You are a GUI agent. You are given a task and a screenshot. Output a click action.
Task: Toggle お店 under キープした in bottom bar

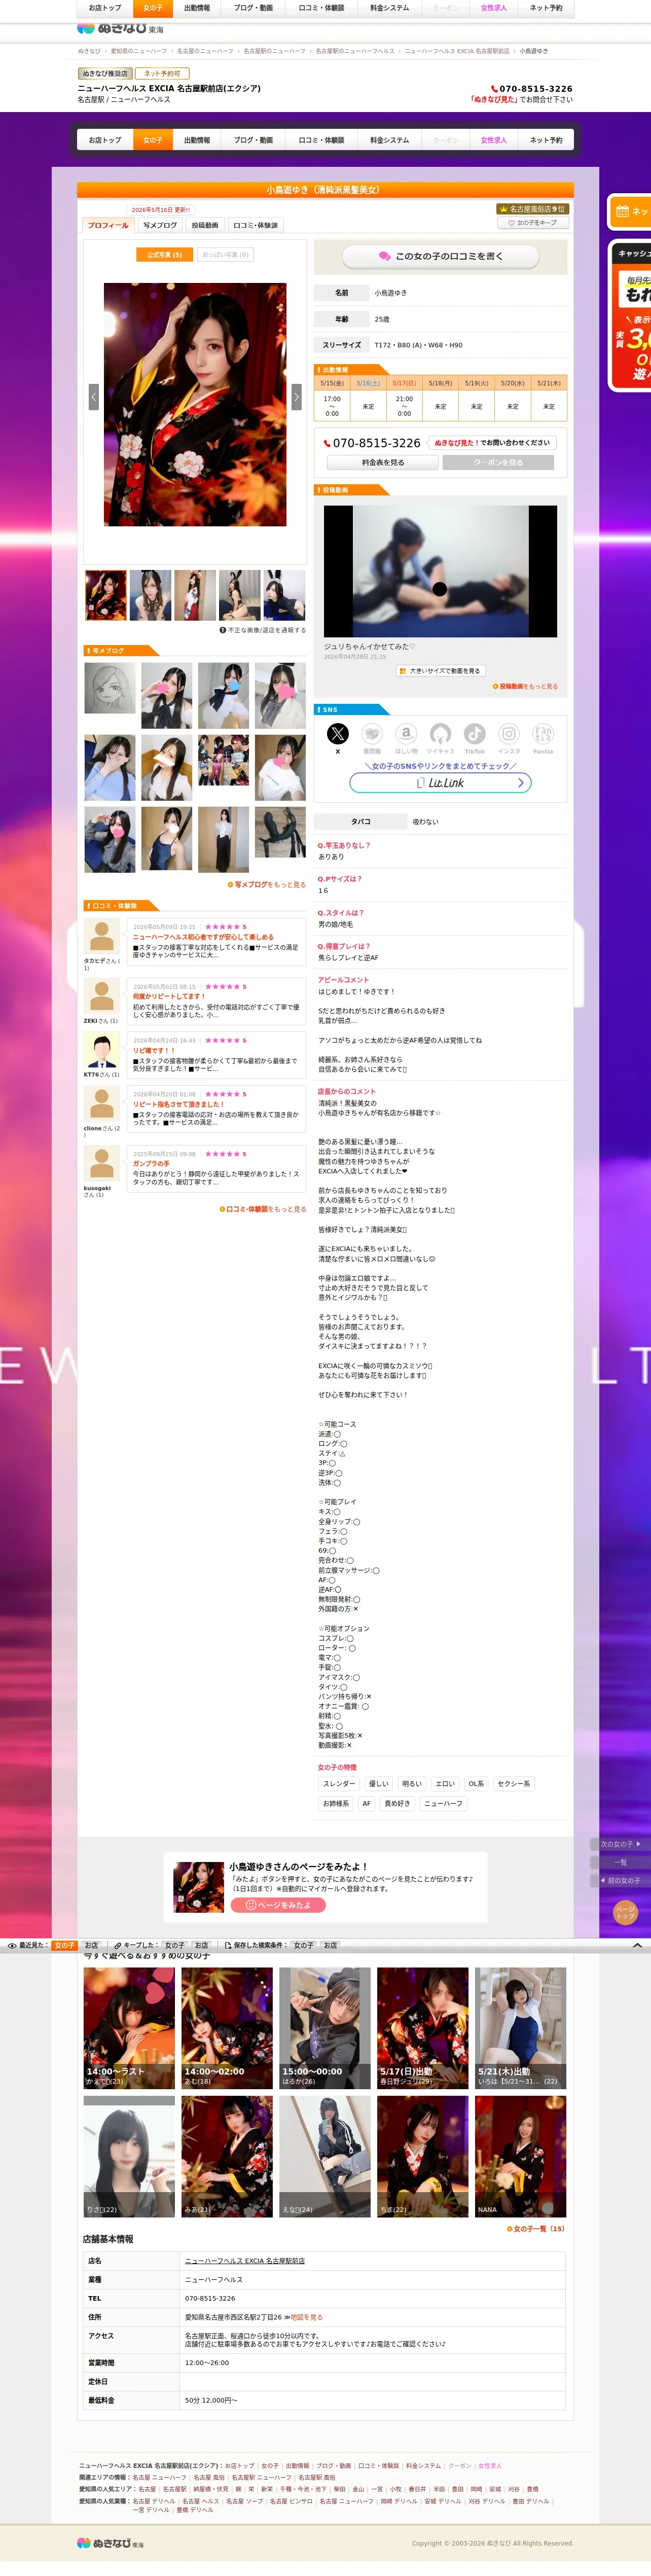click(x=201, y=1946)
